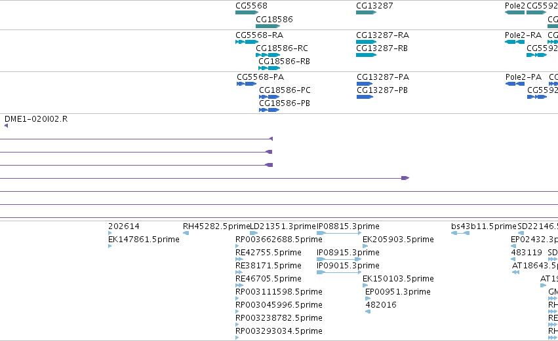The image size is (558, 341).
Task: Select EST label bs43b11.5prime
Action: pyautogui.click(x=484, y=226)
